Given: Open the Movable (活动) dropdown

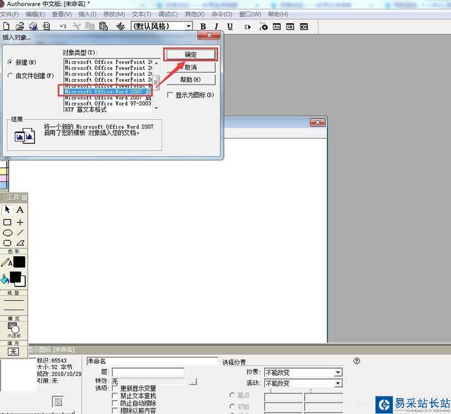Looking at the screenshot, I should tap(338, 383).
